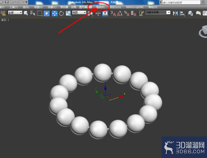The width and height of the screenshot is (207, 158).
Task: Toggle the 3D Snaps button
Action: coord(113,13)
